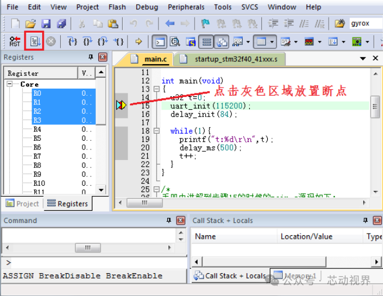Close the Registers panel

pos(102,57)
